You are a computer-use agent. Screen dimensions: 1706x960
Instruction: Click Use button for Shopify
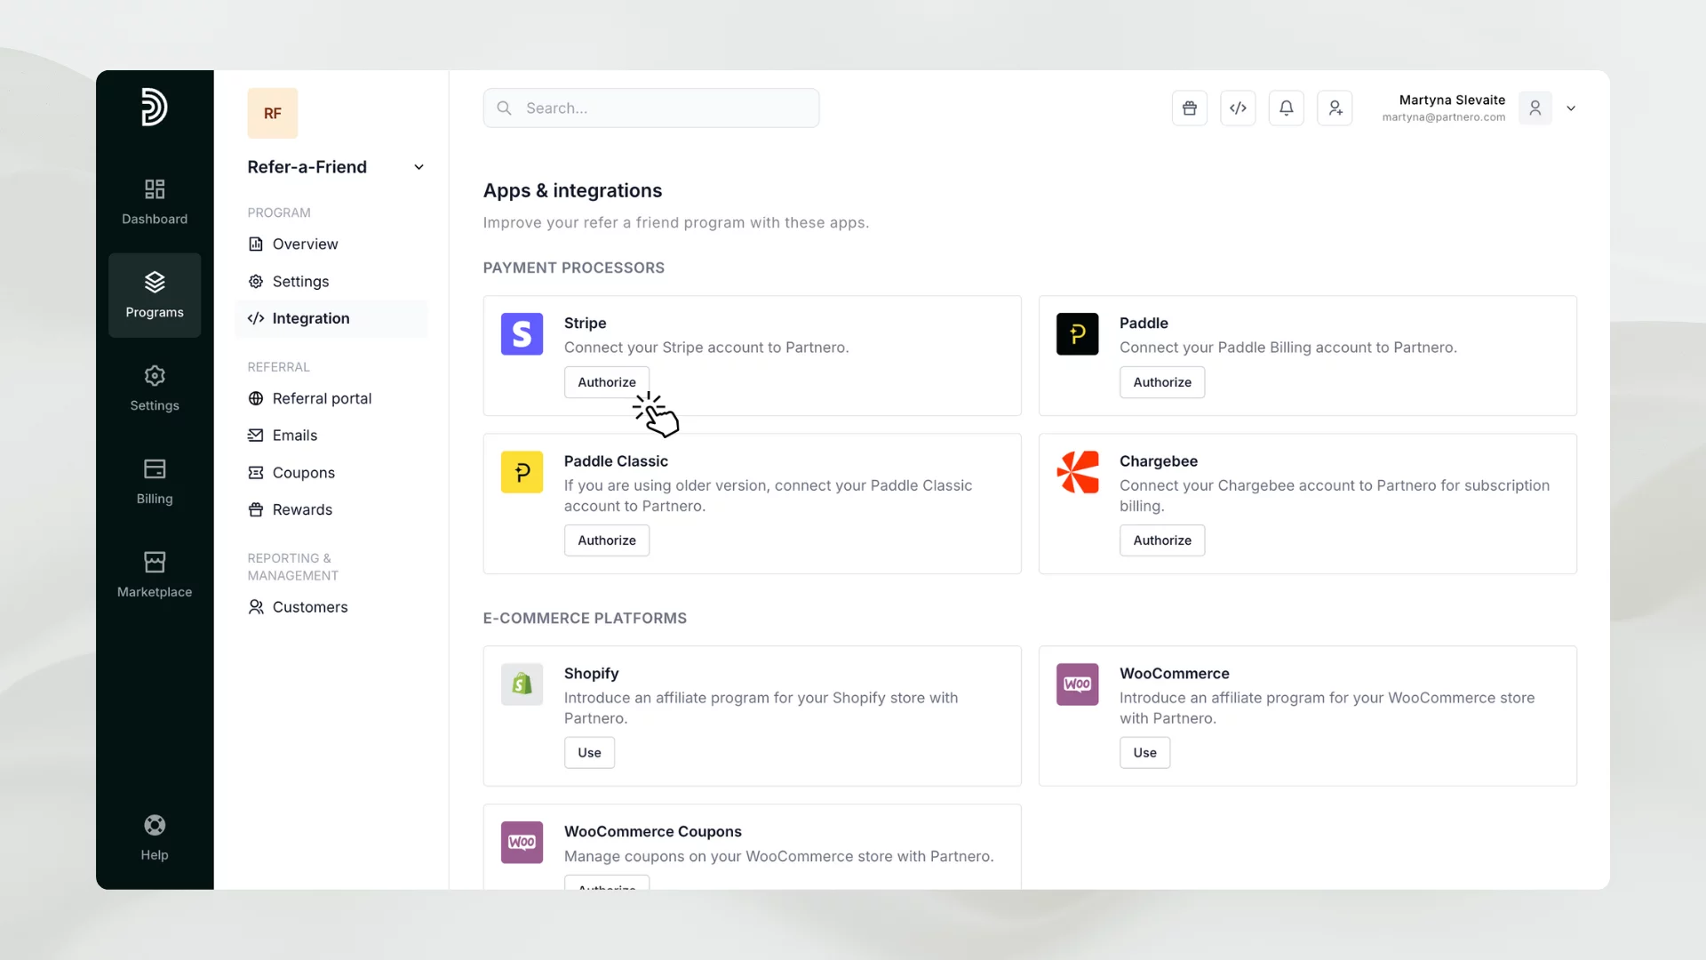[x=589, y=753]
